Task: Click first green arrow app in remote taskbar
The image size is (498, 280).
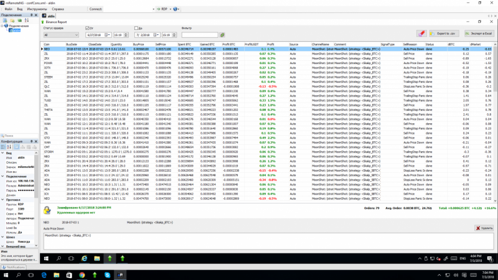Action: coord(110,258)
